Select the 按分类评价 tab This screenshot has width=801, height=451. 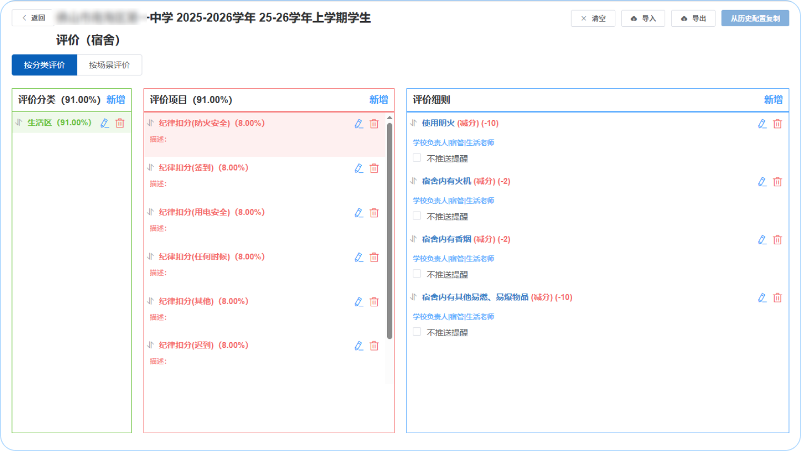[x=45, y=65]
